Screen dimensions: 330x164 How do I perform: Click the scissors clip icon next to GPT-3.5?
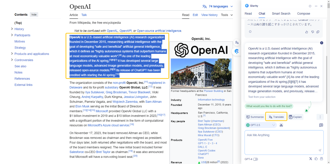[281, 125]
